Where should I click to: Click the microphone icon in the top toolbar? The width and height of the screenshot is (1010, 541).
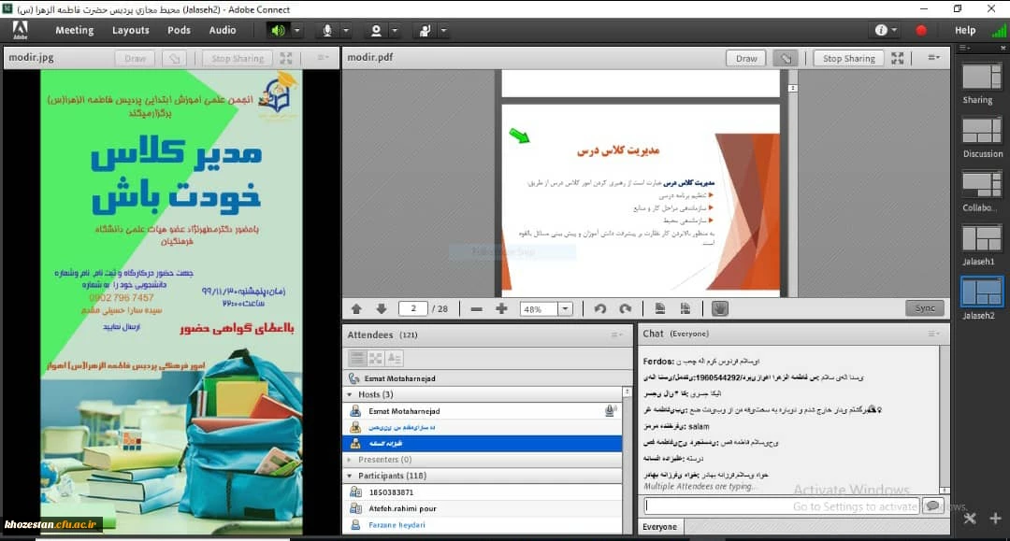[x=327, y=30]
